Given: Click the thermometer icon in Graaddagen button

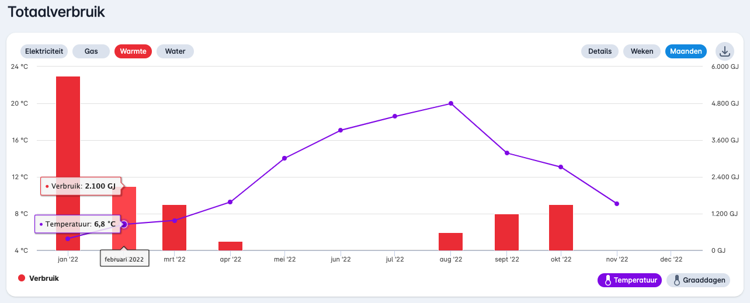Looking at the screenshot, I should point(676,280).
